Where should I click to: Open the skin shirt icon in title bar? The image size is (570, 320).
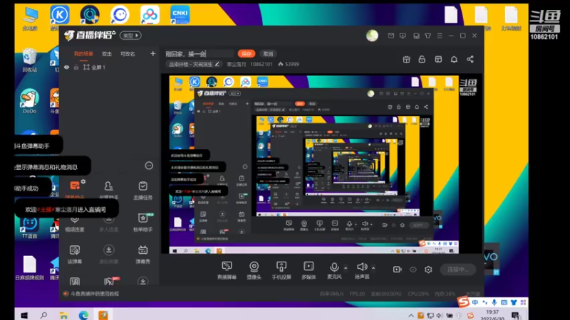[x=428, y=36]
